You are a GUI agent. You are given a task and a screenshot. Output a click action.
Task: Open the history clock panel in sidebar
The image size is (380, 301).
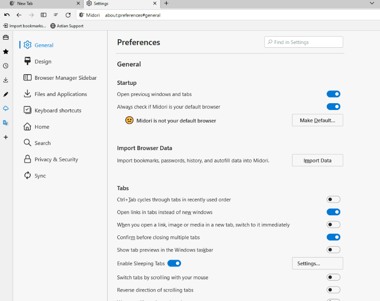click(6, 66)
